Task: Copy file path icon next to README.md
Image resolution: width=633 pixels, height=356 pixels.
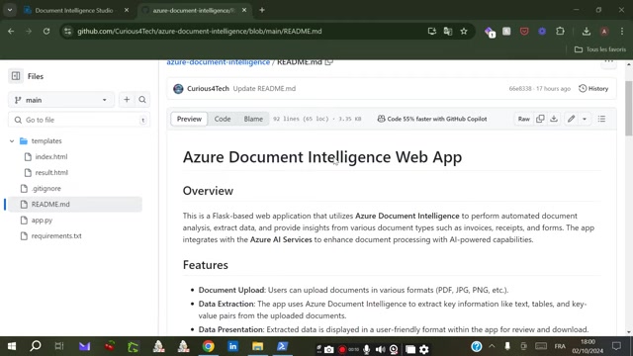Action: [329, 62]
